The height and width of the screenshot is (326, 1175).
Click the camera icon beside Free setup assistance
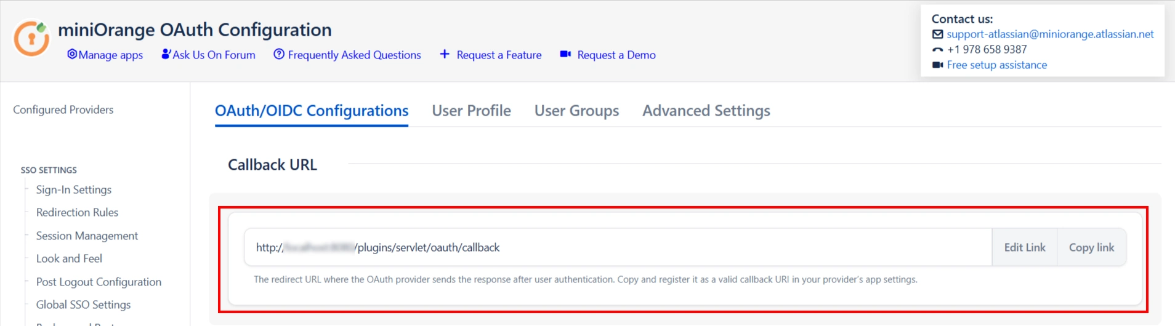click(937, 65)
